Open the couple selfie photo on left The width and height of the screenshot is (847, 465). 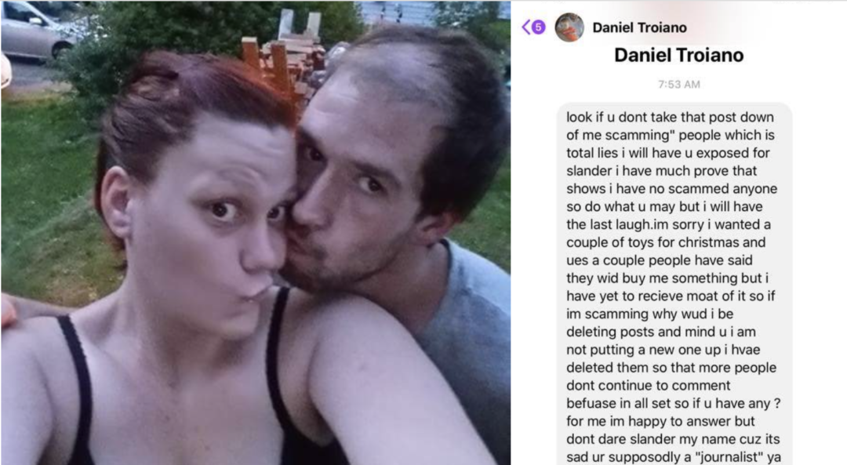pos(256,233)
